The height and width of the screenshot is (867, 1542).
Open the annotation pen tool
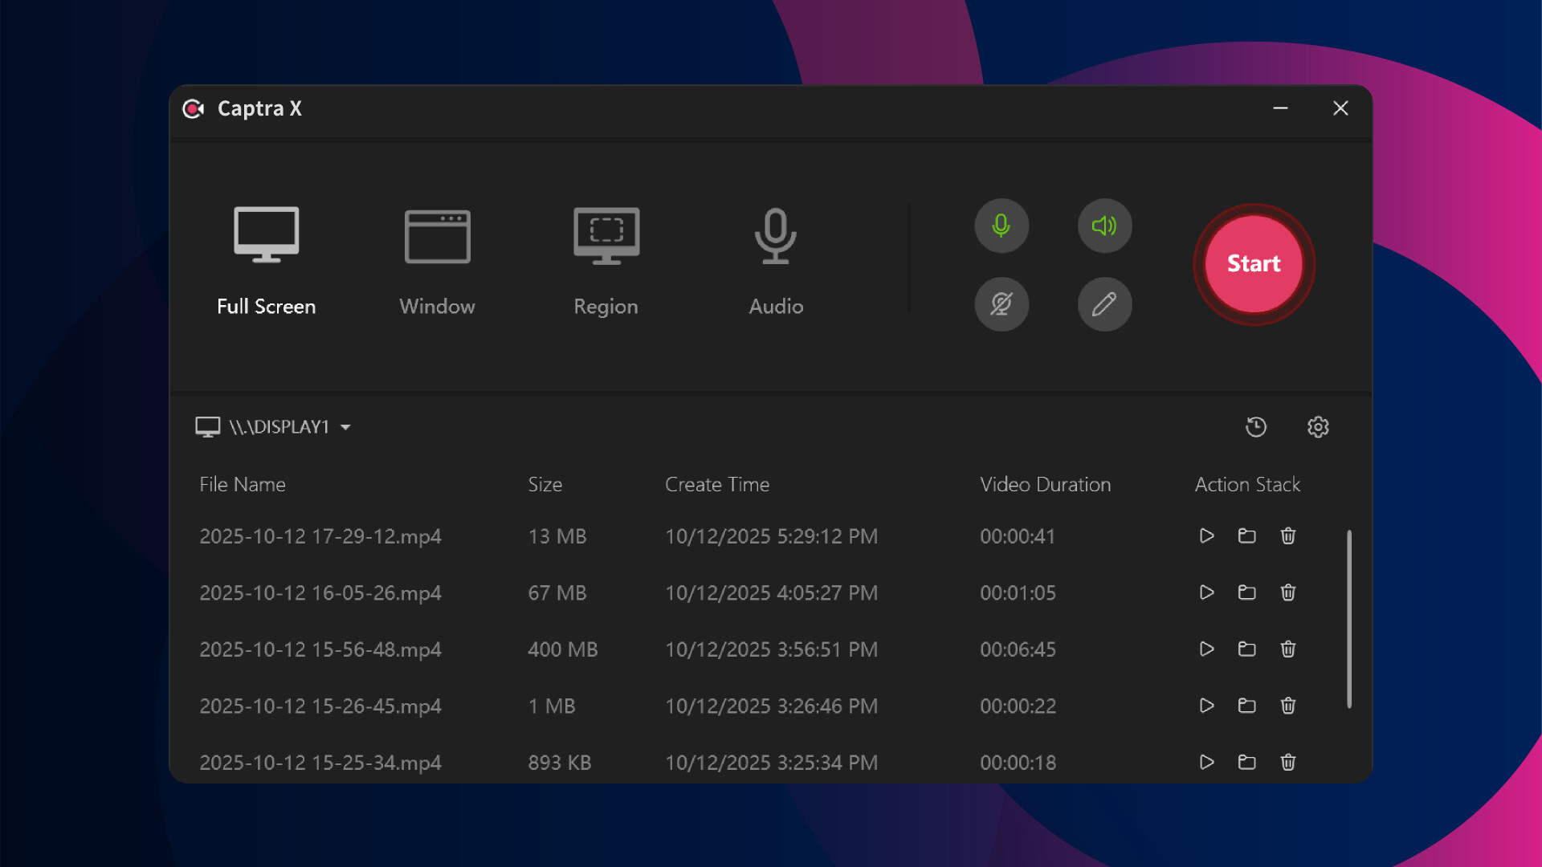(1104, 304)
